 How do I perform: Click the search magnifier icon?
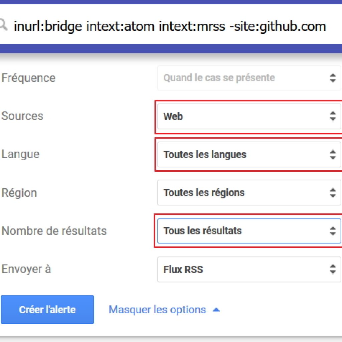[x=3, y=25]
